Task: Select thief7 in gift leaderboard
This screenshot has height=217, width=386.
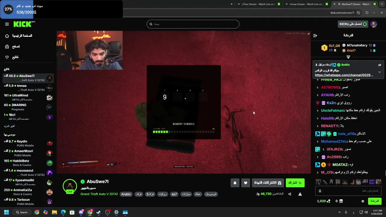Action: (x=351, y=51)
